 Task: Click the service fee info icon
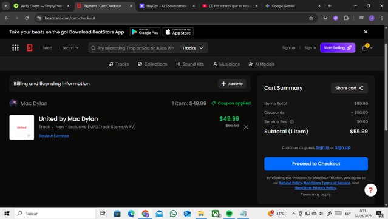click(291, 121)
